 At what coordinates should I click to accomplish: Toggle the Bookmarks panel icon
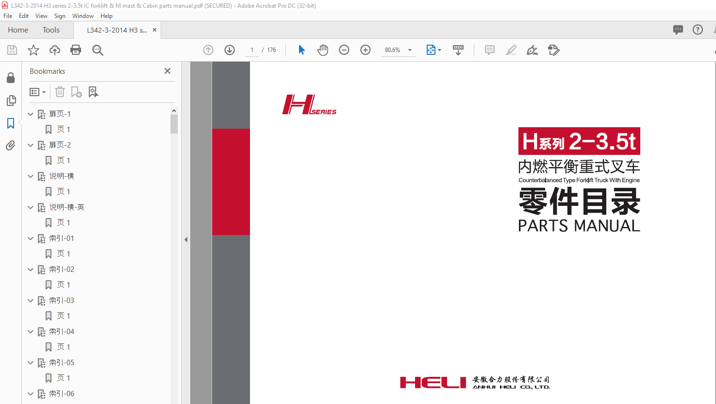click(11, 123)
